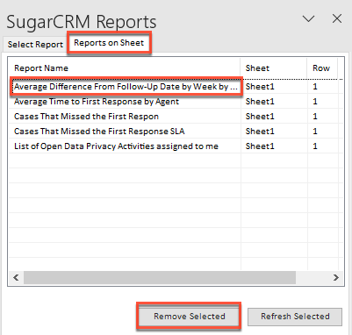Click the right scroll arrow of the list

pos(335,277)
